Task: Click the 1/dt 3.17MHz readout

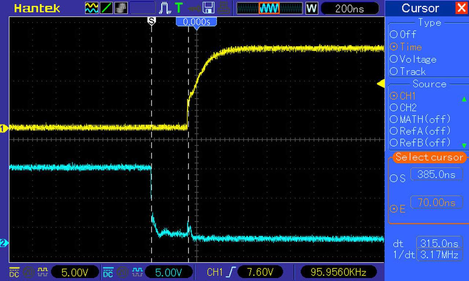Action: (x=439, y=255)
